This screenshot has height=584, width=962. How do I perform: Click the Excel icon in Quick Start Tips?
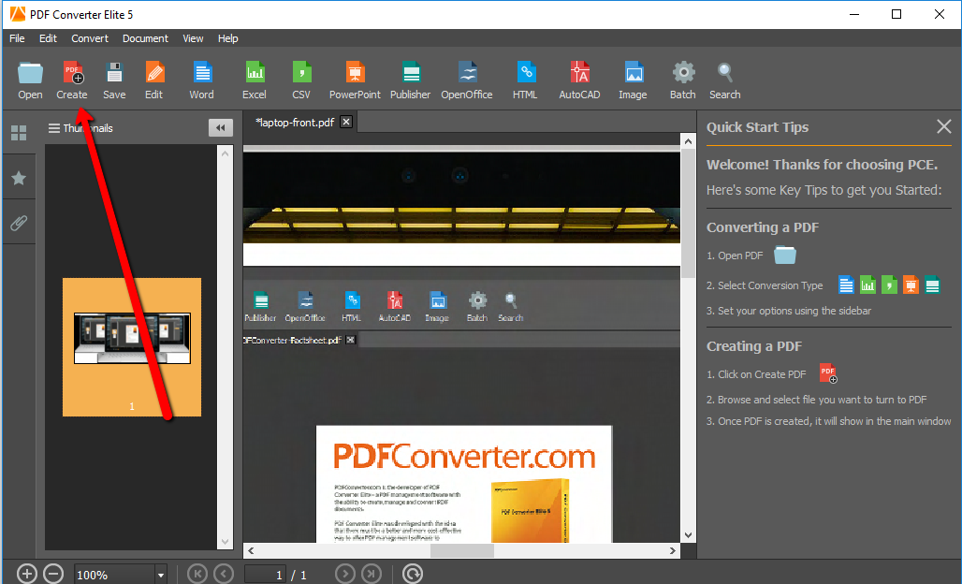point(867,285)
